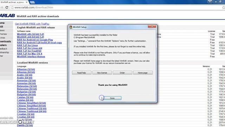Reload the browser page
Screen dimensions: 225x127
click(7, 7)
